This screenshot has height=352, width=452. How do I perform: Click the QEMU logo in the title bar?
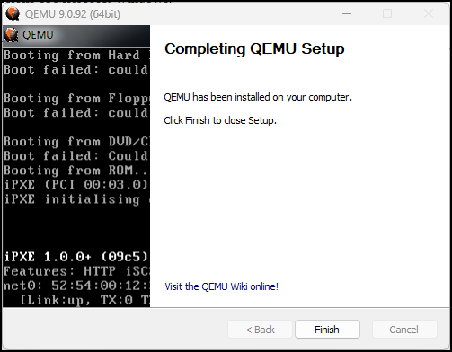[13, 13]
